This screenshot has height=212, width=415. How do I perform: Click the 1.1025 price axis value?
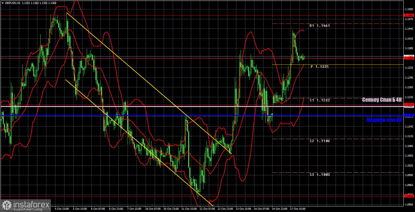[409, 165]
